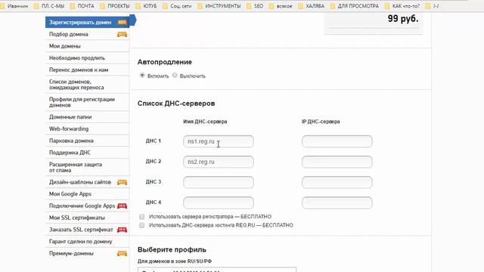Open Перенос доменов к нам
The width and height of the screenshot is (484, 272).
pos(88,70)
